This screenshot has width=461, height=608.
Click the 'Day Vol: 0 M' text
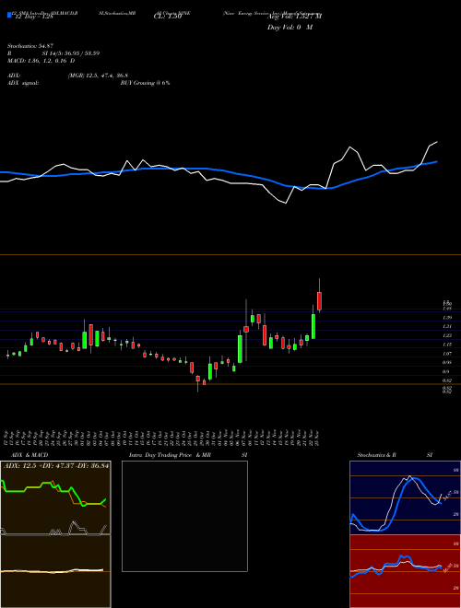290,27
